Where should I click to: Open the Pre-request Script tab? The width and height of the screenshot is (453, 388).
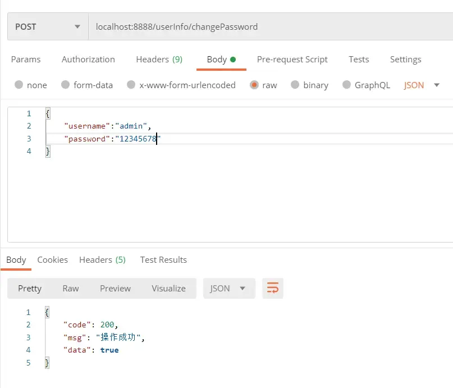click(x=292, y=59)
